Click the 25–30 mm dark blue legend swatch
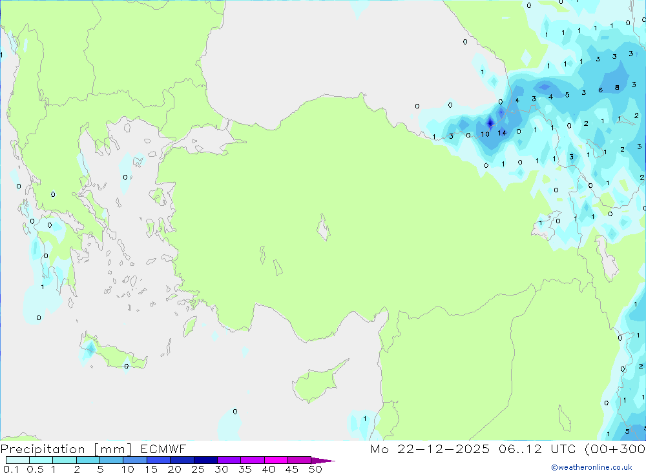This screenshot has width=646, height=473. [x=205, y=460]
